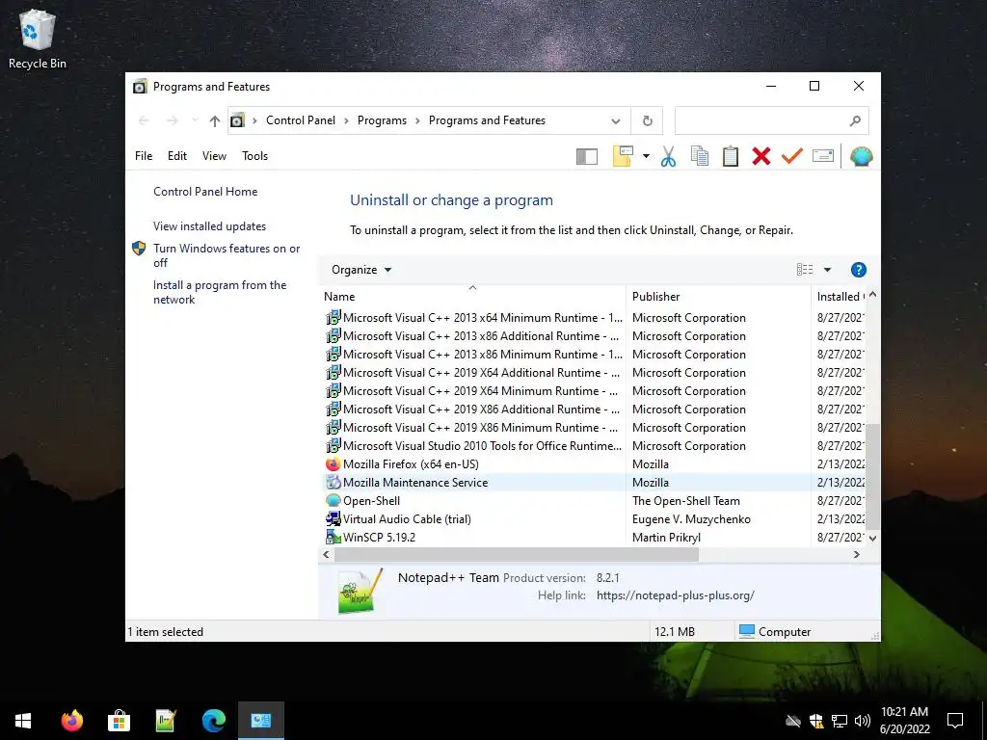Open the recent locations dropdown arrow
987x740 pixels.
195,120
